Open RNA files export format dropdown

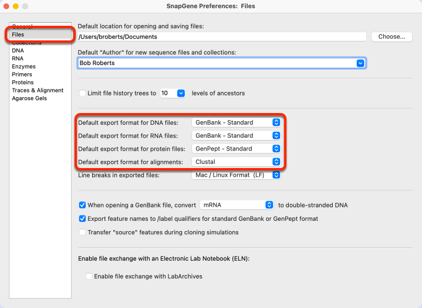(236, 136)
